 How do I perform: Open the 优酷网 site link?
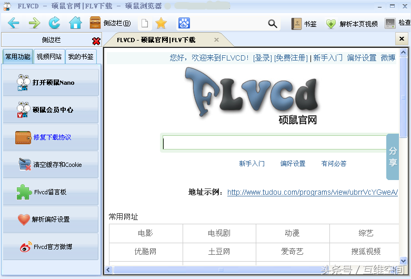tap(145, 252)
